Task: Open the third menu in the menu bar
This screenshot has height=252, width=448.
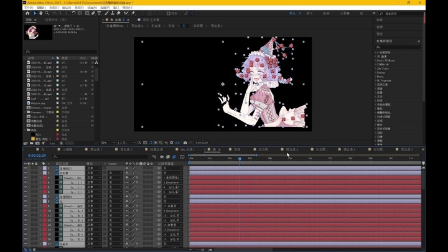Action: pyautogui.click(x=54, y=7)
